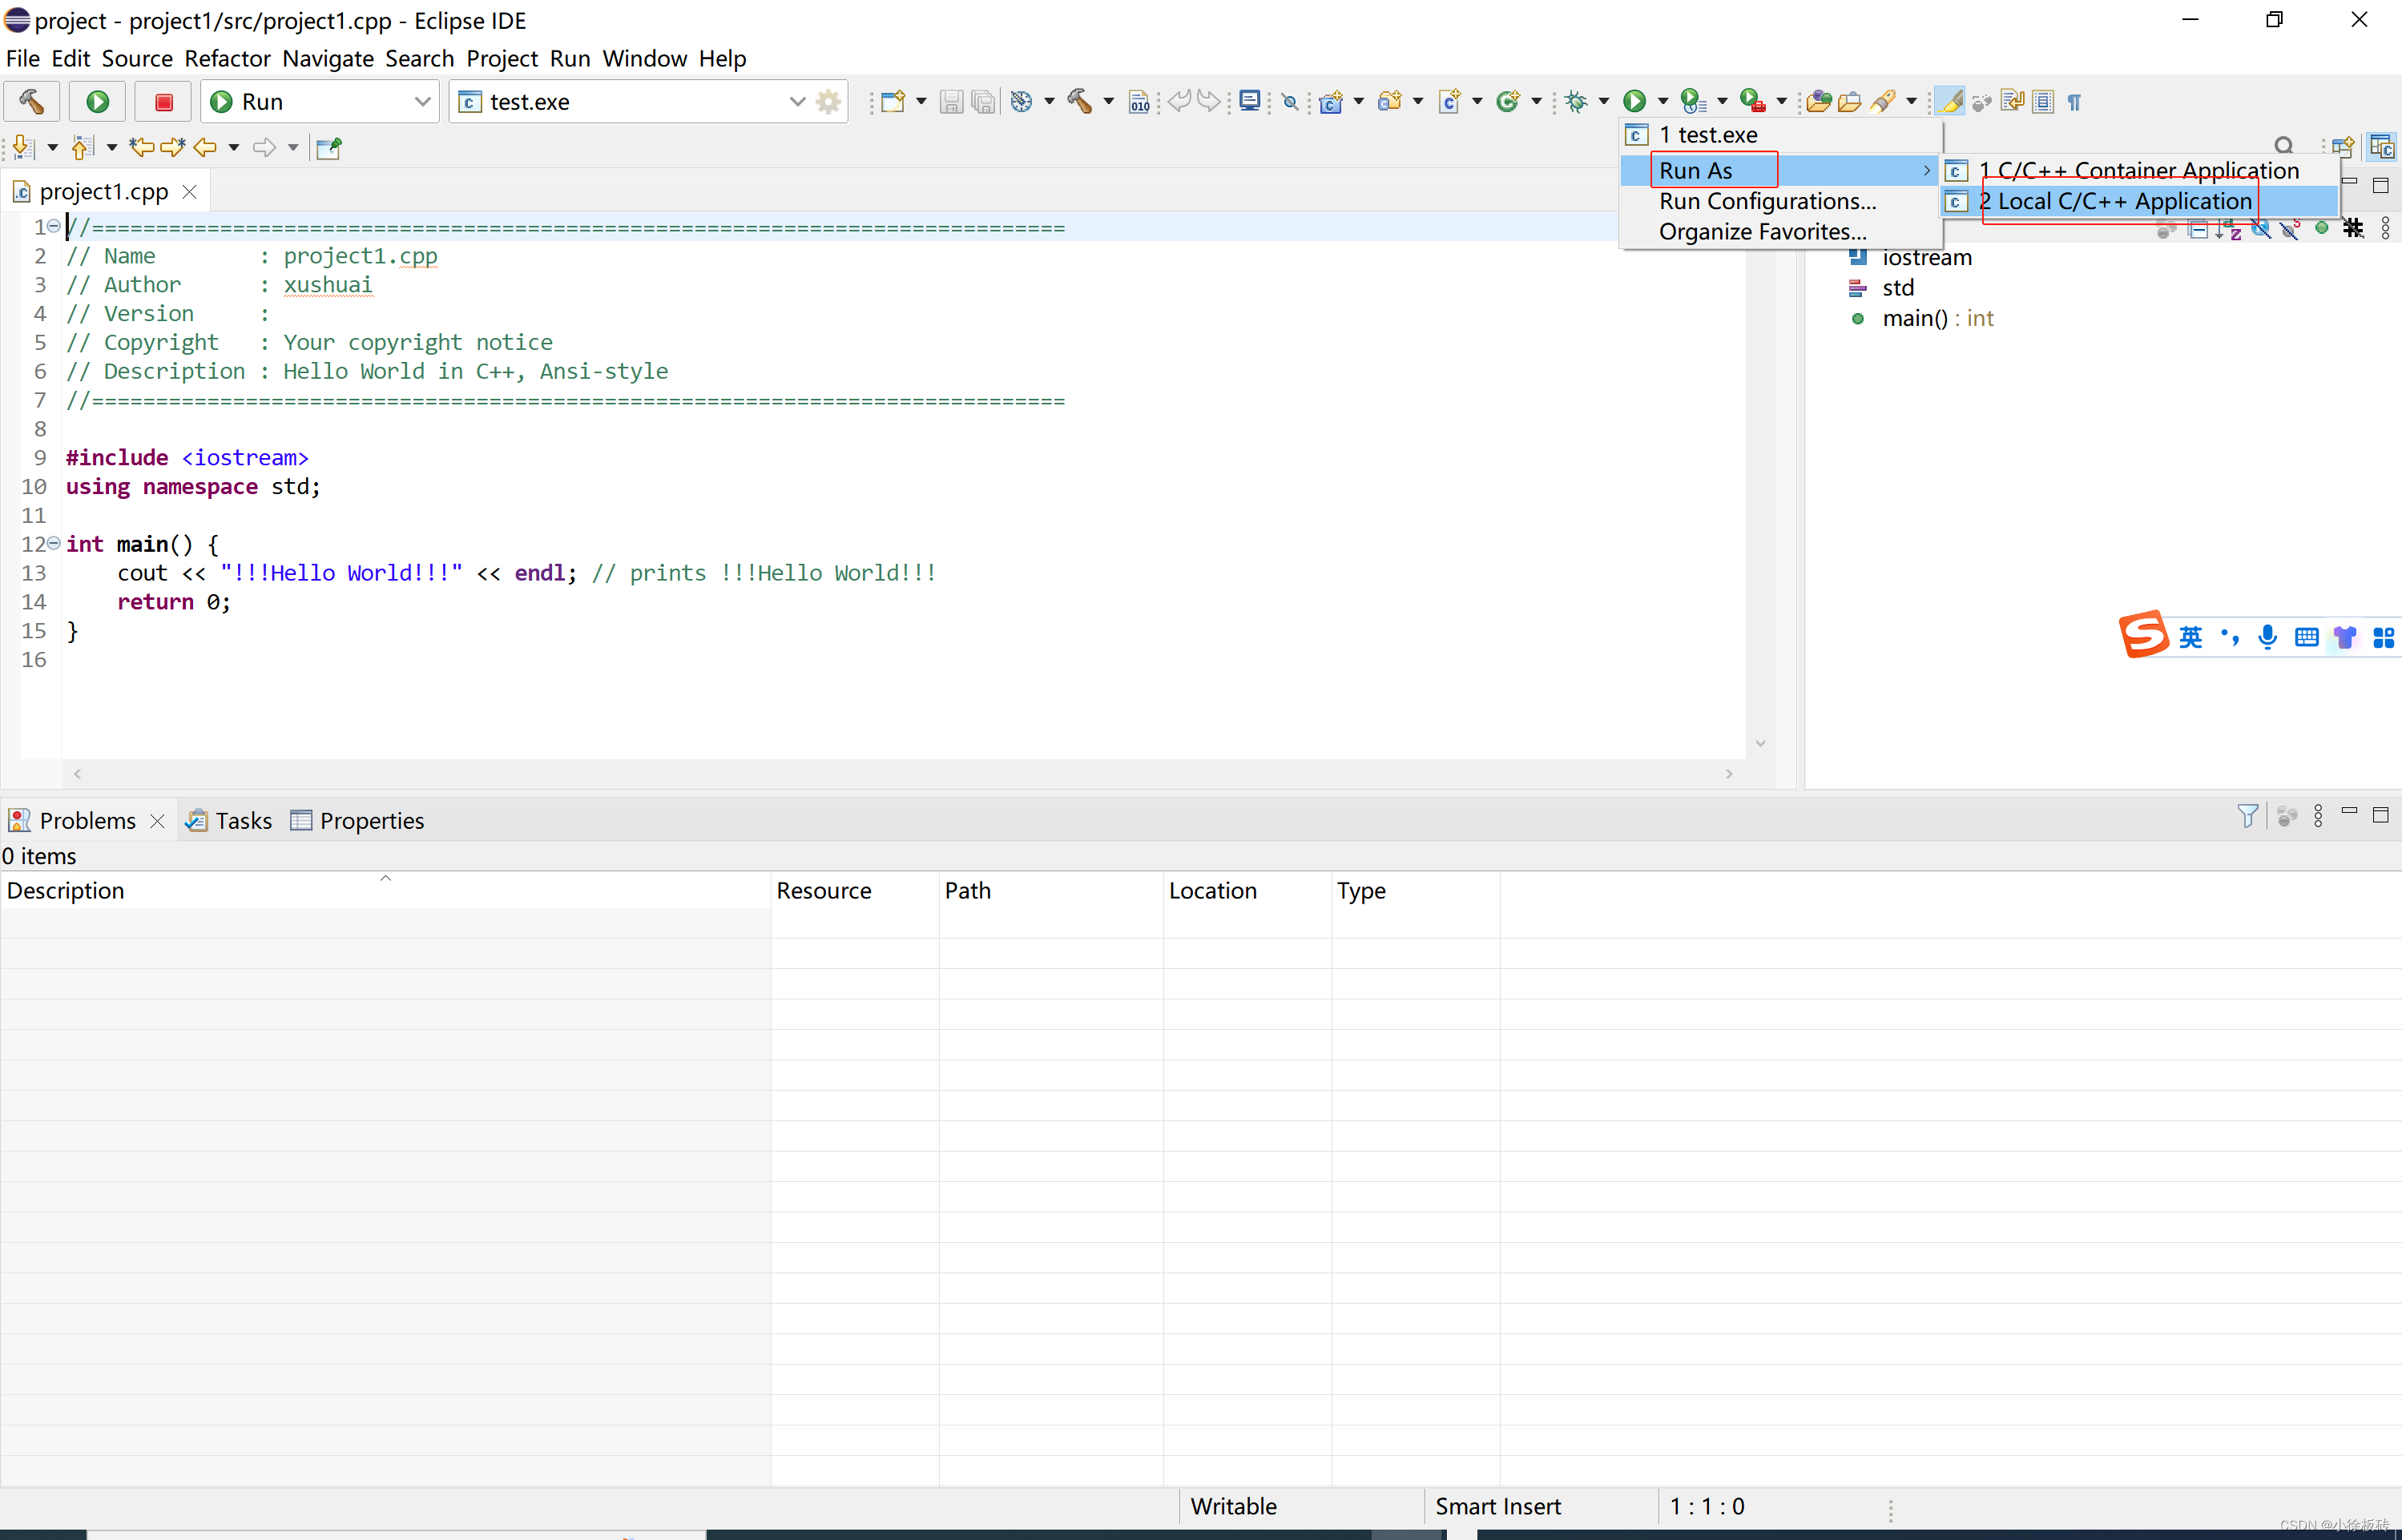Select main() in the Outline view
This screenshot has width=2402, height=1540.
tap(1914, 318)
